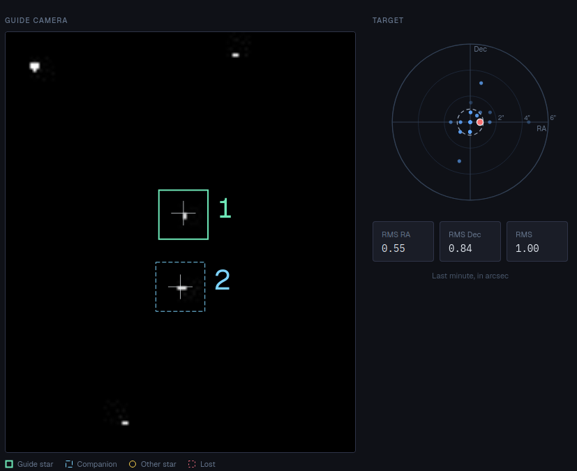Click the bright star in top-left corner
Image resolution: width=577 pixels, height=471 pixels.
[35, 67]
